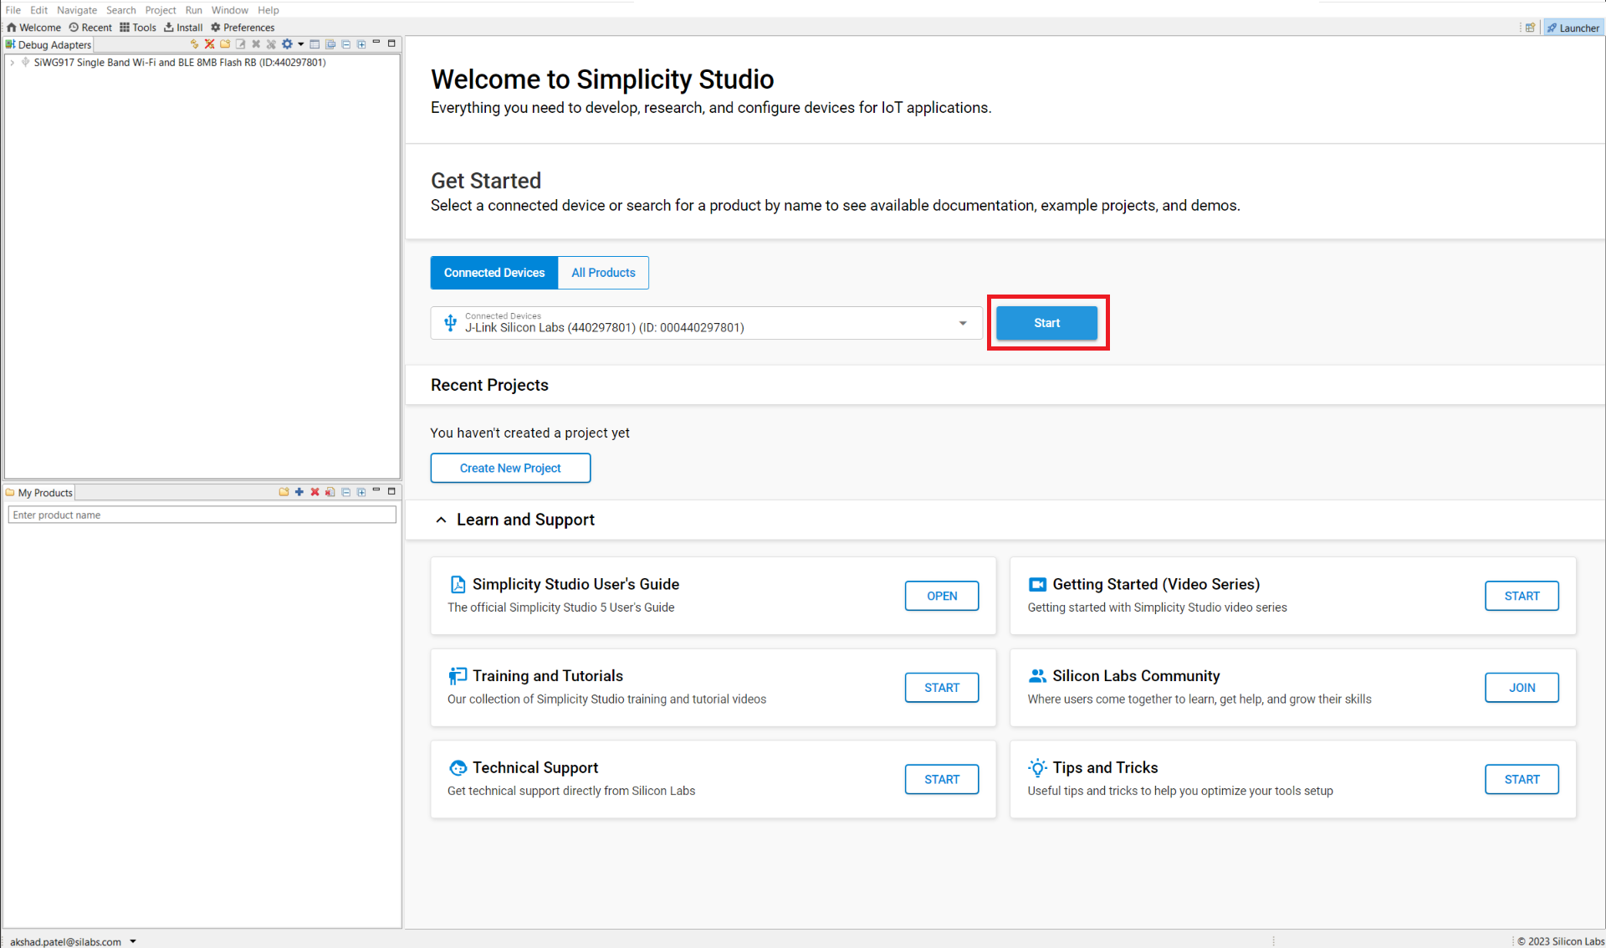Viewport: 1606px width, 948px height.
Task: Click the new folder icon in My Products
Action: 284,492
